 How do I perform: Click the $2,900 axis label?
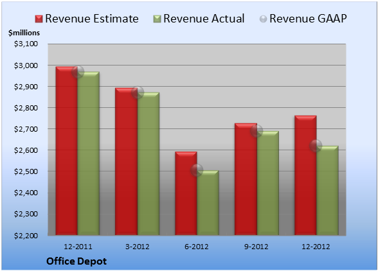[26, 87]
